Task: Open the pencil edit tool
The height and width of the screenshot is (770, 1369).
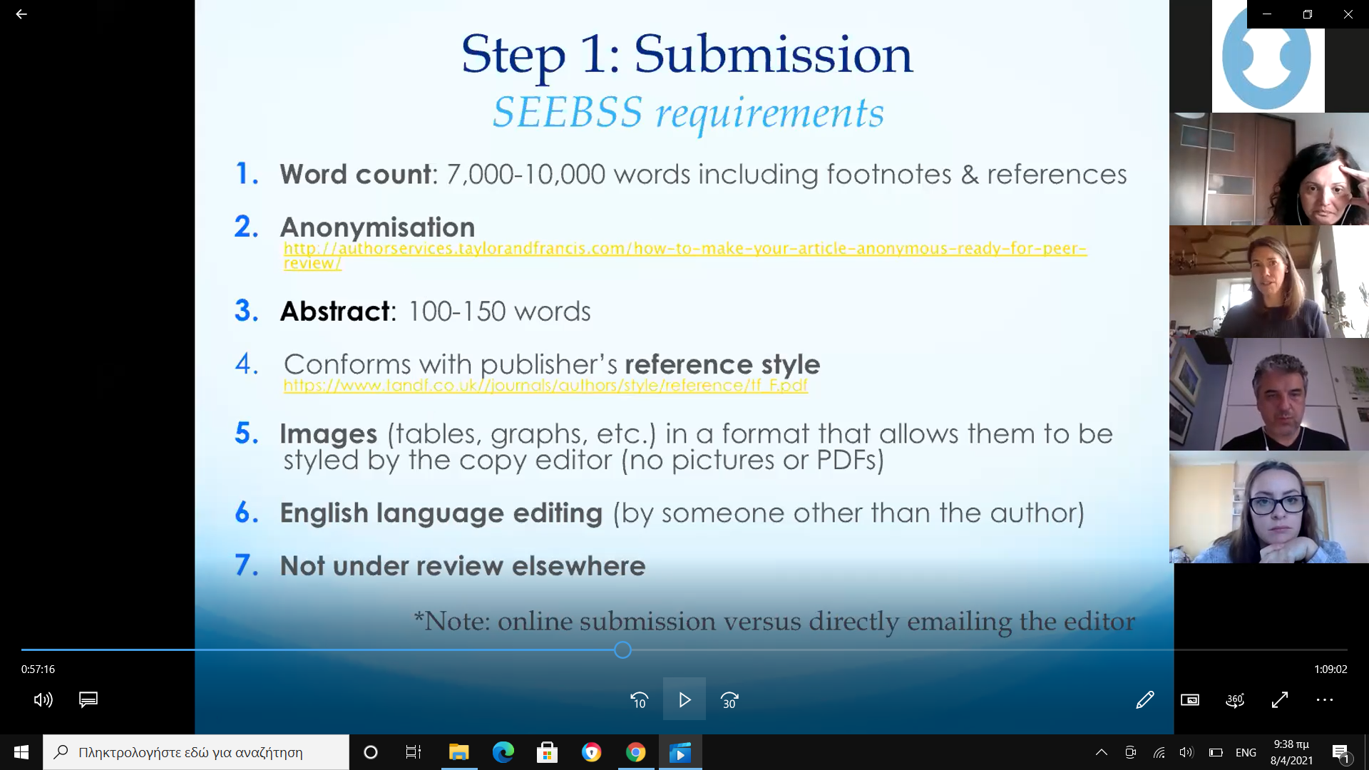Action: tap(1145, 700)
